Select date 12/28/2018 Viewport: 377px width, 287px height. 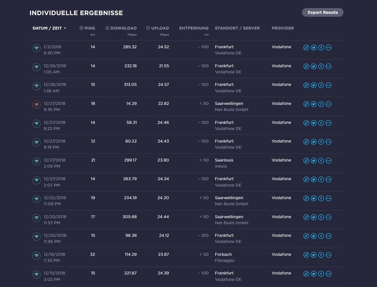pyautogui.click(x=55, y=84)
